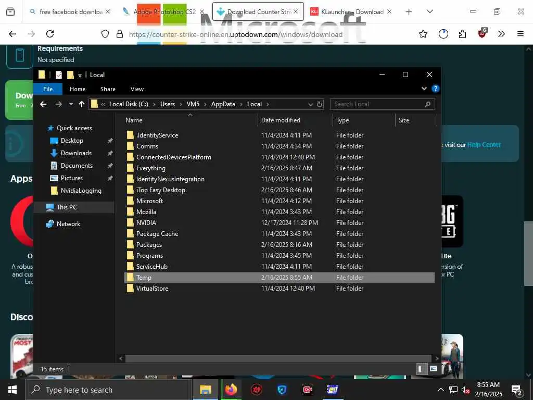Sort by the Name column header
Image resolution: width=533 pixels, height=400 pixels.
tap(134, 120)
